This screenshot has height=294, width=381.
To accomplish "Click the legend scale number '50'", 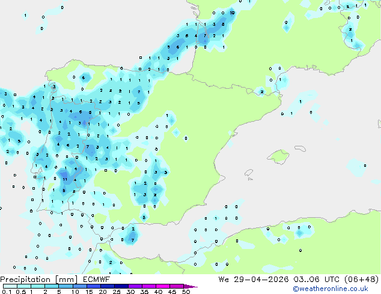I will [186, 292].
